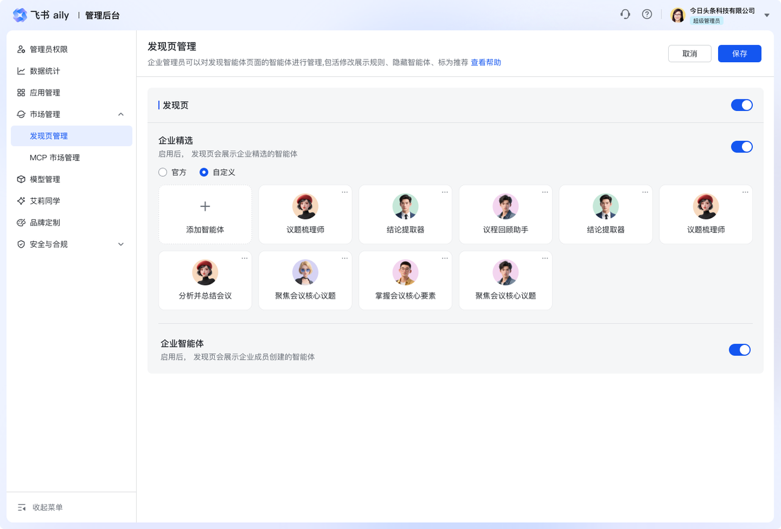The height and width of the screenshot is (529, 781).
Task: Open more options on 掌握会议核心要素 card
Action: coord(445,258)
